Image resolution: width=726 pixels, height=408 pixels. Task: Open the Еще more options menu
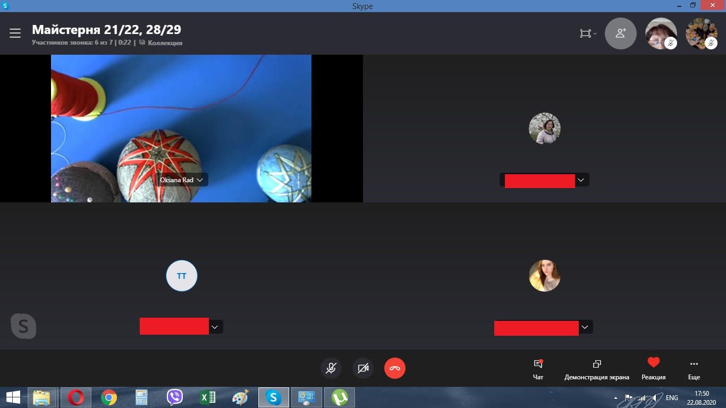click(x=694, y=370)
